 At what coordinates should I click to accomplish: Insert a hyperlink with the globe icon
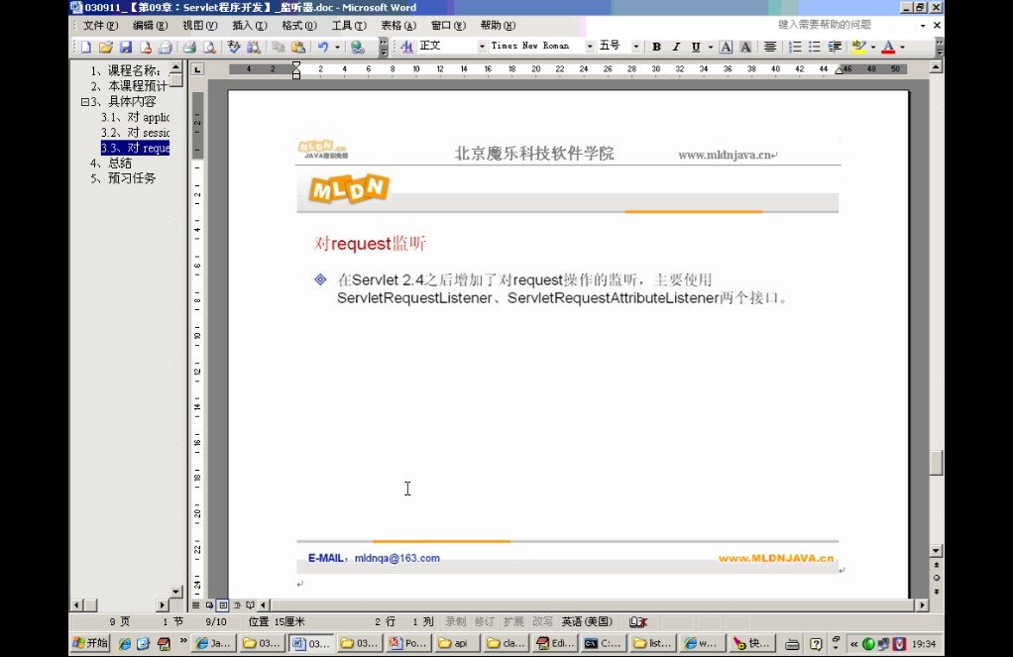click(x=357, y=47)
